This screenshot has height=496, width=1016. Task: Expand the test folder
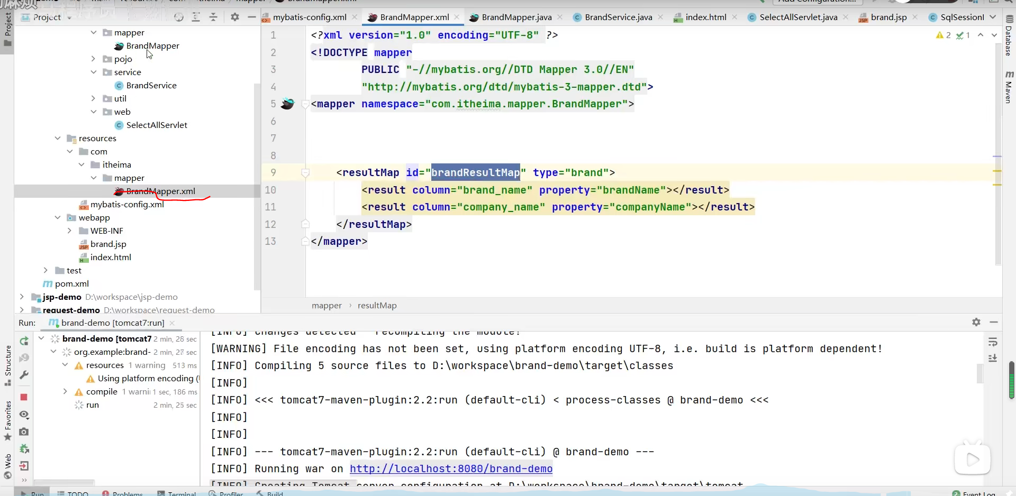point(46,270)
